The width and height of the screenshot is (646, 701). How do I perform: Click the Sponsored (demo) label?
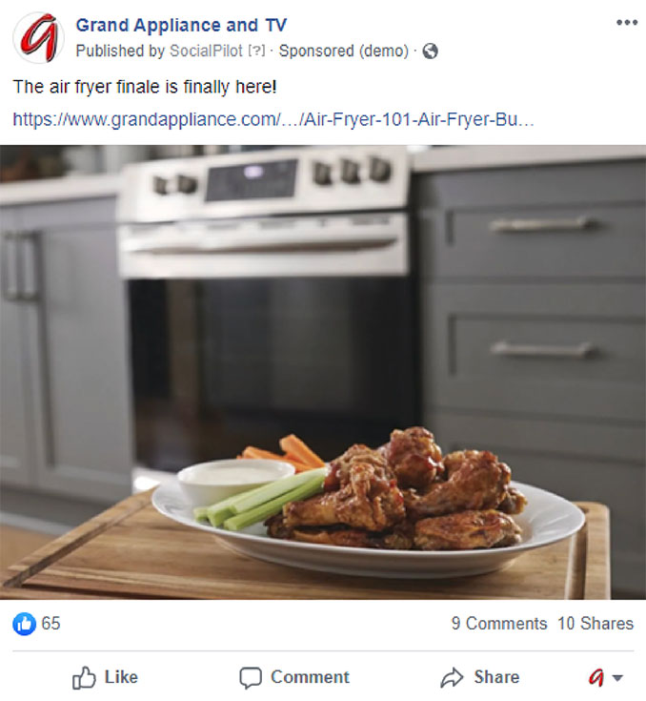point(344,51)
